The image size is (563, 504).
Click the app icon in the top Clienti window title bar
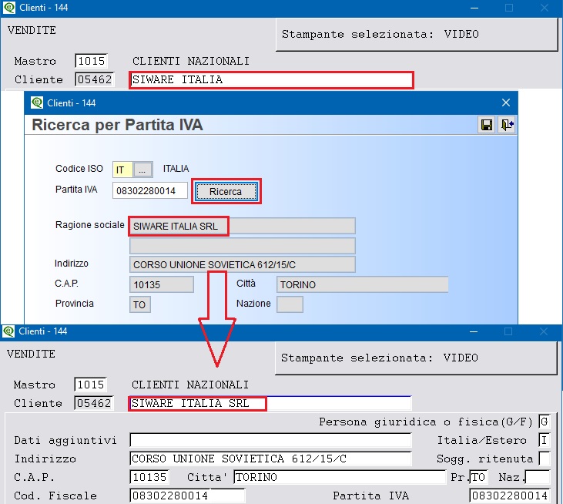point(9,8)
